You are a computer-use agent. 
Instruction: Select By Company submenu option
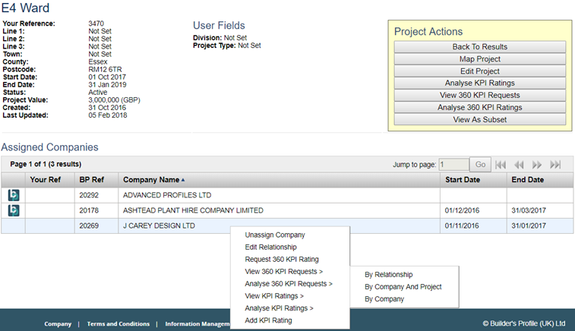coord(384,299)
